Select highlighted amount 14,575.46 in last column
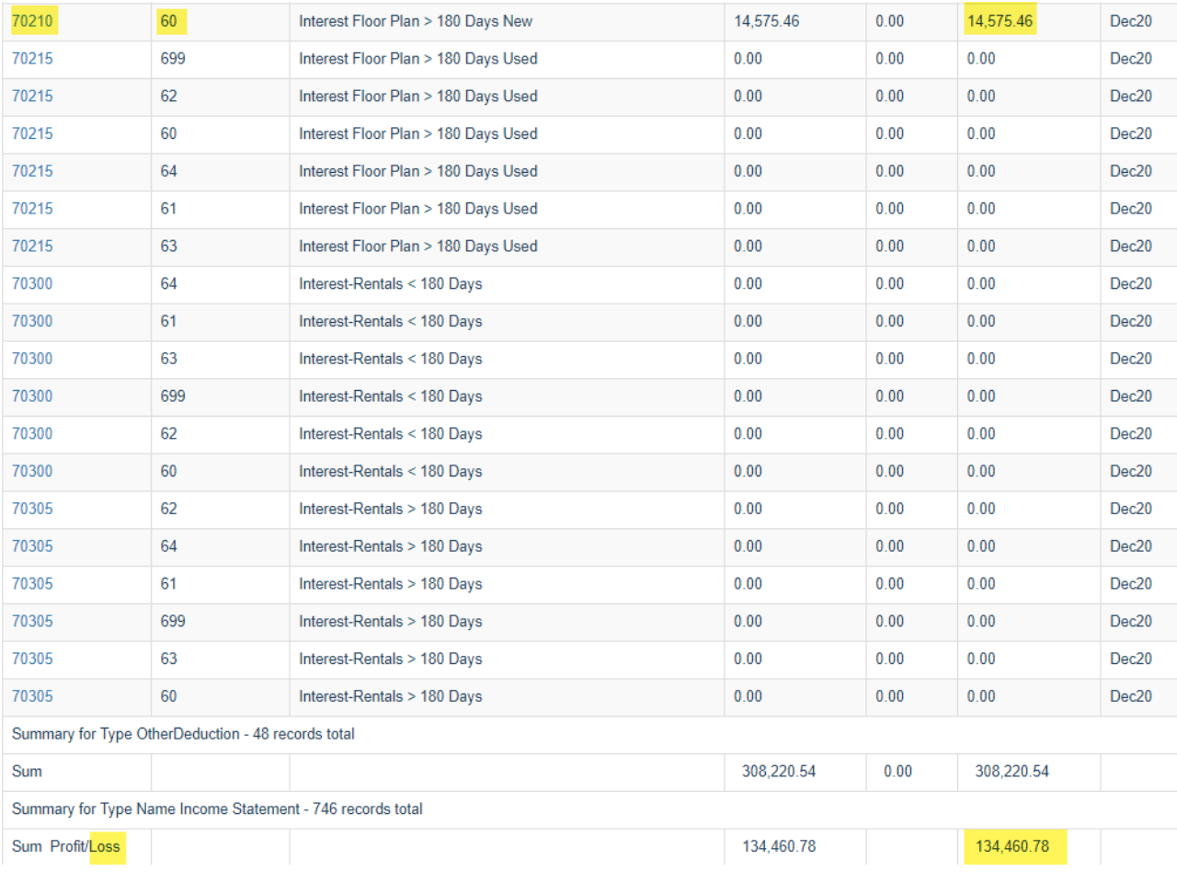Image resolution: width=1177 pixels, height=883 pixels. [1000, 21]
